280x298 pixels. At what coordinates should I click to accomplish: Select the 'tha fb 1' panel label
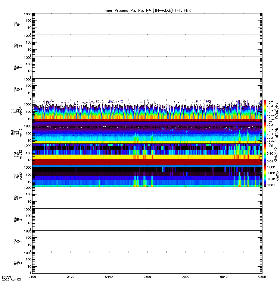click(18, 67)
